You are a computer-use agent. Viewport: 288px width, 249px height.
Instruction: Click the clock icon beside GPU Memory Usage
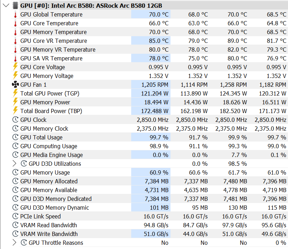(15, 172)
